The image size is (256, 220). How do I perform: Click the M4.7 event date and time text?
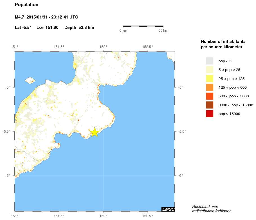[x=46, y=17]
